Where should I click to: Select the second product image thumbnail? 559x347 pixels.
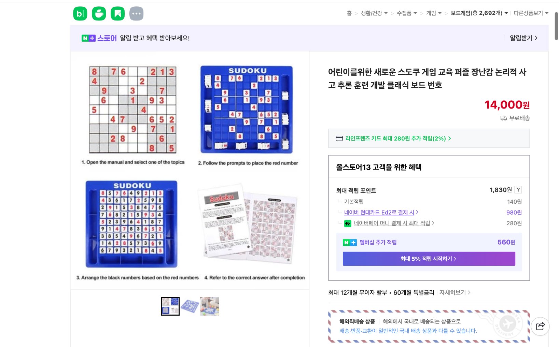pyautogui.click(x=190, y=306)
